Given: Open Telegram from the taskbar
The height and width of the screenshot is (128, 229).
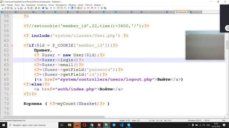Looking at the screenshot, I should coord(114,125).
